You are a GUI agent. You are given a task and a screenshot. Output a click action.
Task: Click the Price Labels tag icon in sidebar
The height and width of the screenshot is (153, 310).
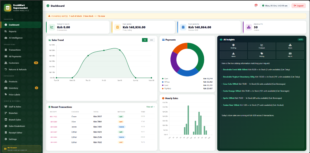(x=6, y=95)
